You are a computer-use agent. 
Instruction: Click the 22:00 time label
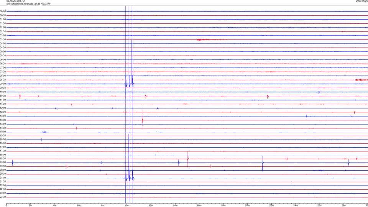(3, 186)
